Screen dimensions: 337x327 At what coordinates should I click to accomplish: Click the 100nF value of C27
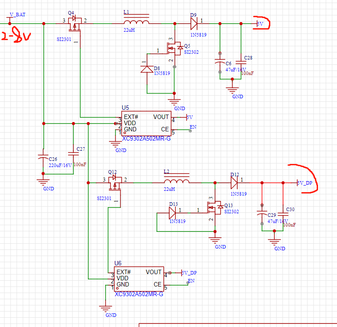[x=80, y=164]
